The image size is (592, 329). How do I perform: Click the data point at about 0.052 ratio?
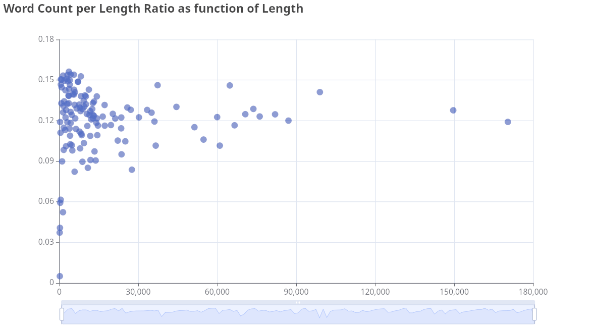pyautogui.click(x=63, y=212)
